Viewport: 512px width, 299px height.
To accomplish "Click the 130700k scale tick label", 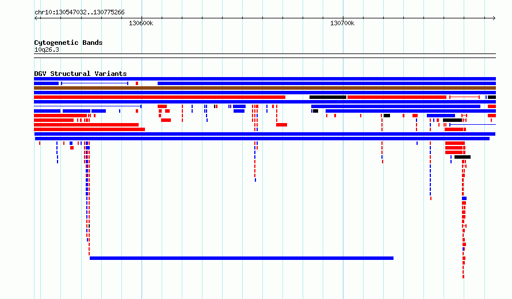I will (342, 23).
